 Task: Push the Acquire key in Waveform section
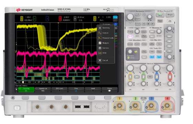coord(130,44)
